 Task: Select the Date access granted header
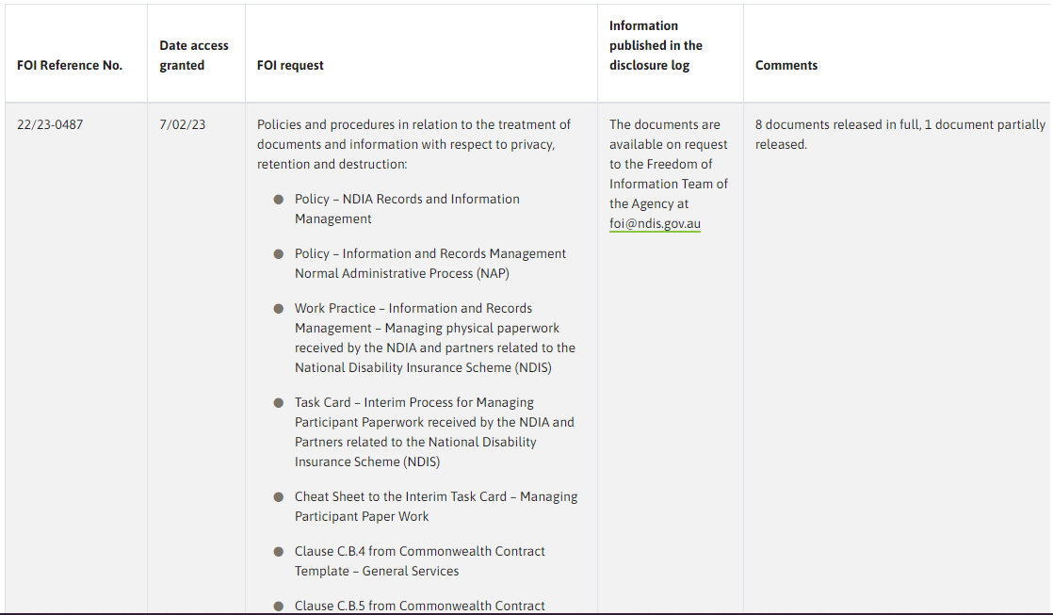pyautogui.click(x=194, y=55)
